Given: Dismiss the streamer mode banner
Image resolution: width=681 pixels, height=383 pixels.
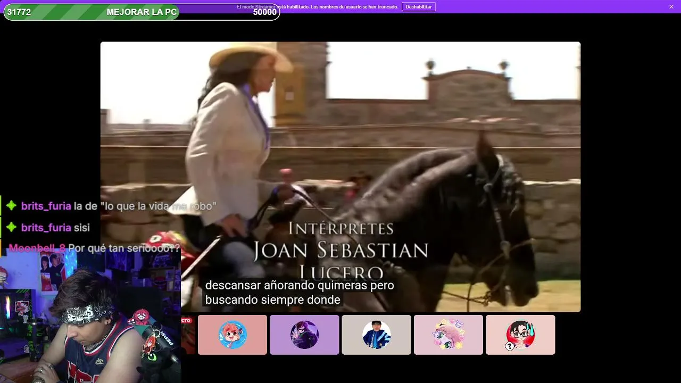Looking at the screenshot, I should coord(671,7).
